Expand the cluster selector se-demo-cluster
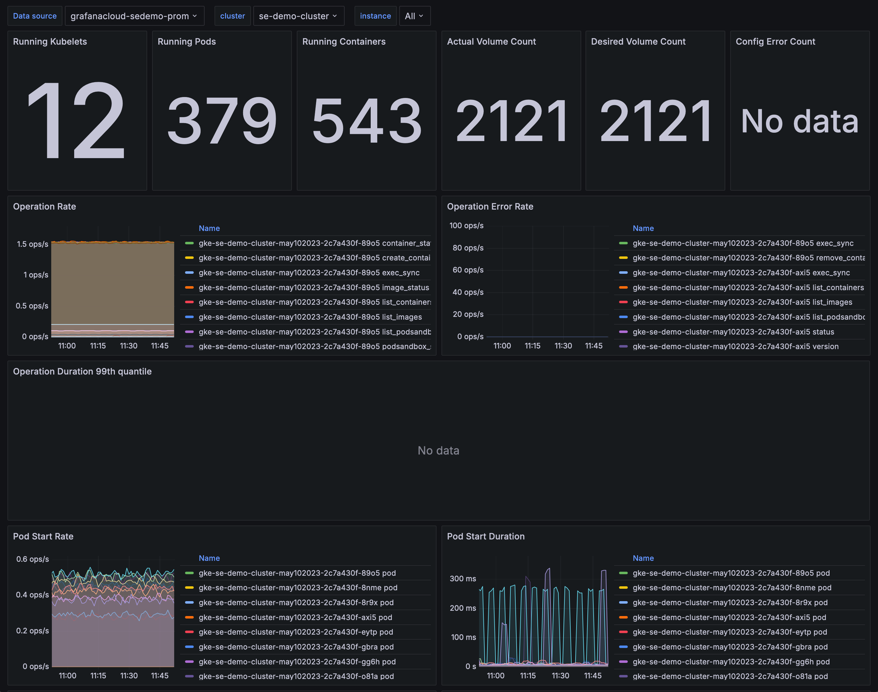Viewport: 878px width, 692px height. [x=298, y=16]
